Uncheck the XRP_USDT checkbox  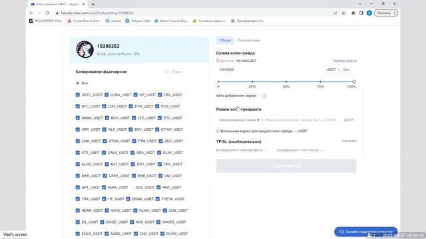coord(78,129)
